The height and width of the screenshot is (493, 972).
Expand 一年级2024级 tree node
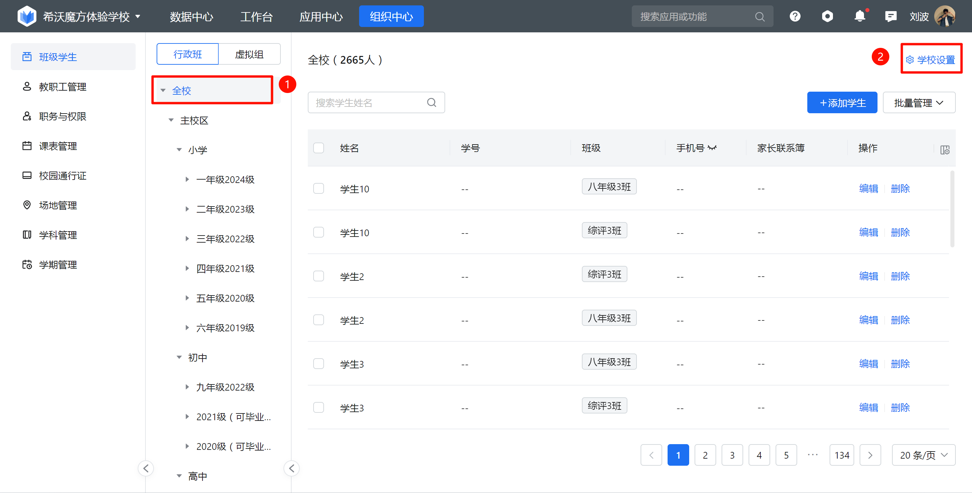point(187,179)
